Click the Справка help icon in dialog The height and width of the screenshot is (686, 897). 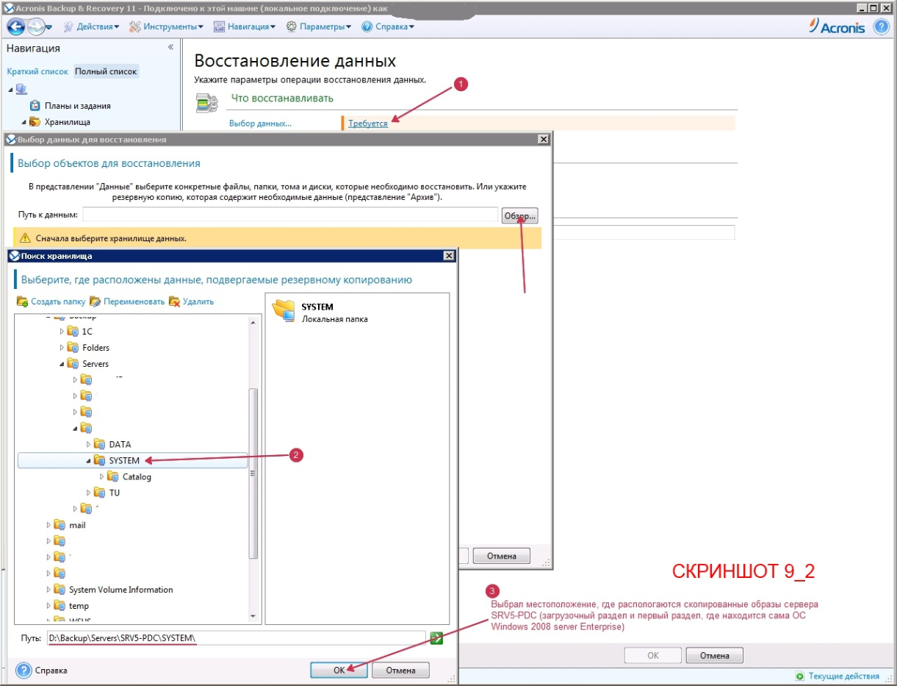(24, 671)
